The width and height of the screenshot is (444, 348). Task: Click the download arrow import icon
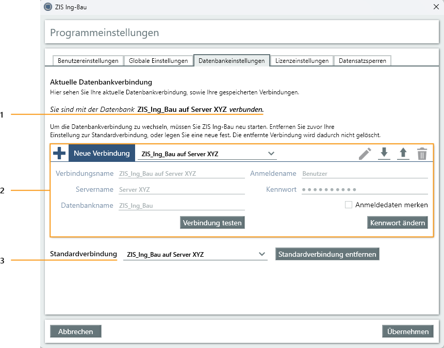384,154
